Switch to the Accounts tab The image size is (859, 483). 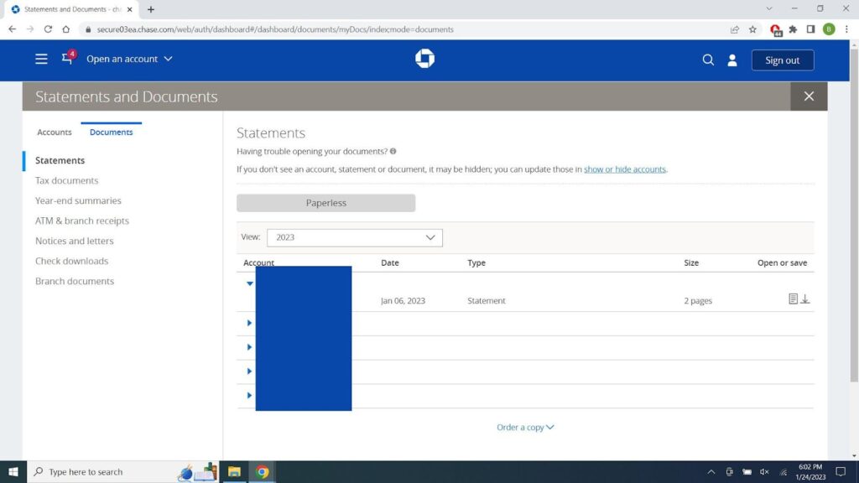pyautogui.click(x=55, y=132)
